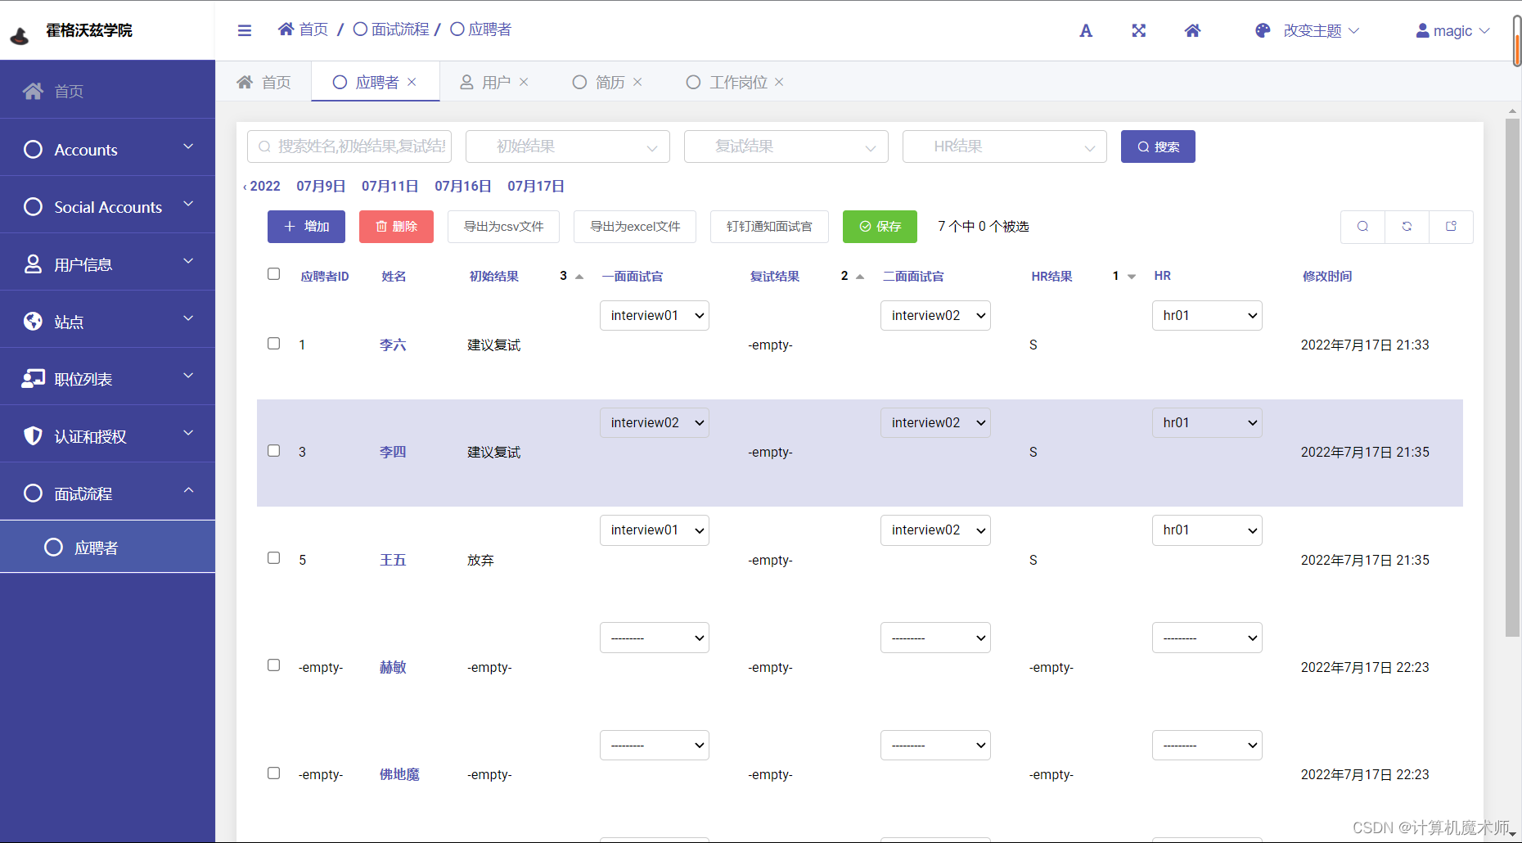Filter by date 07月11日
Screen dimensions: 1522x843
390,187
